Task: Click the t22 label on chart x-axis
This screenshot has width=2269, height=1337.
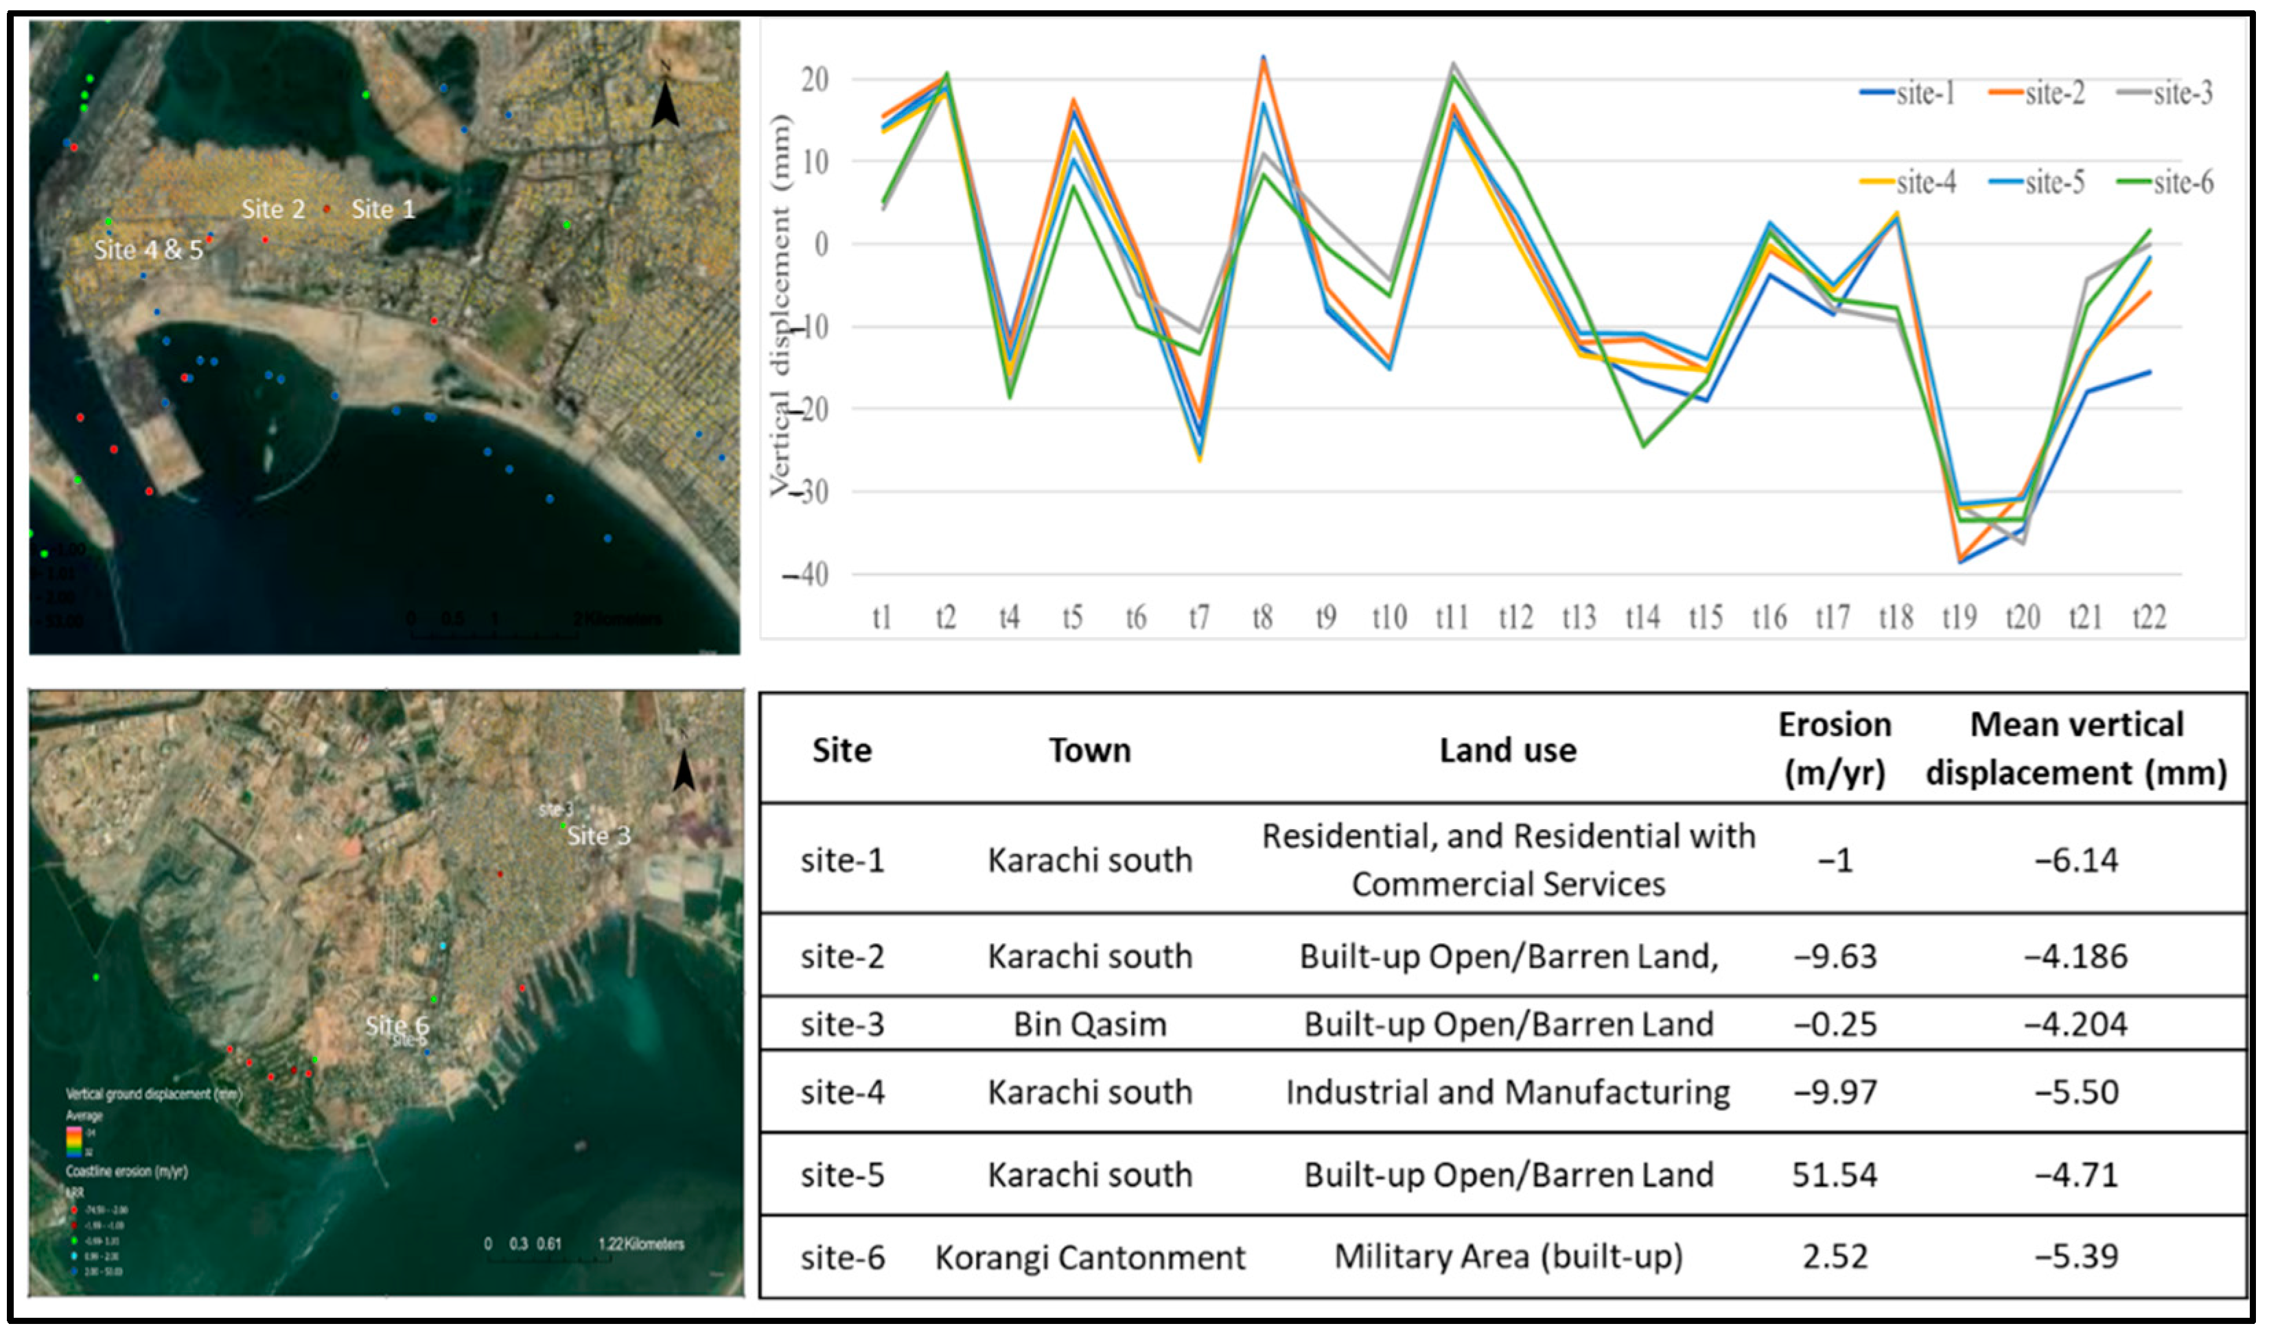Action: pos(2148,618)
